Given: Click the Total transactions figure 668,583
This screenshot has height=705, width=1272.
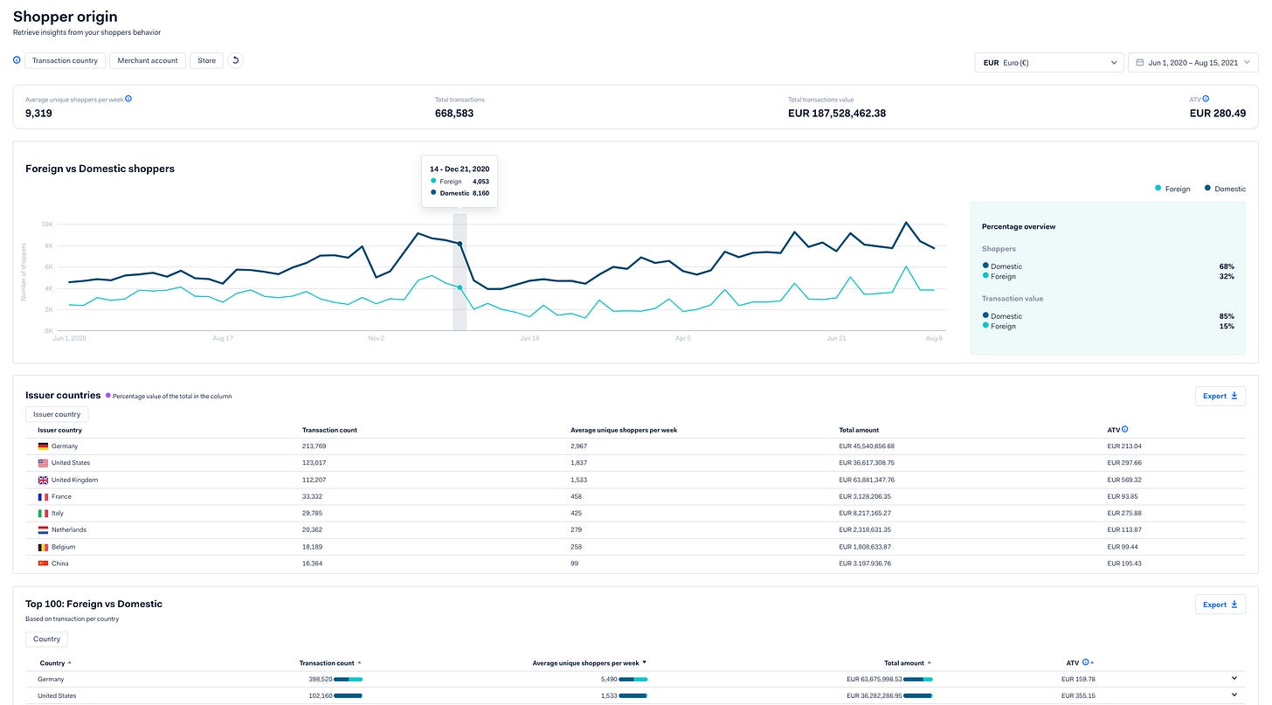Looking at the screenshot, I should pos(454,113).
